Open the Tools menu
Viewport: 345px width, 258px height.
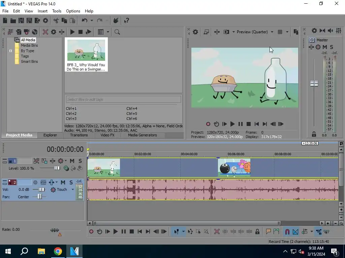(x=57, y=11)
